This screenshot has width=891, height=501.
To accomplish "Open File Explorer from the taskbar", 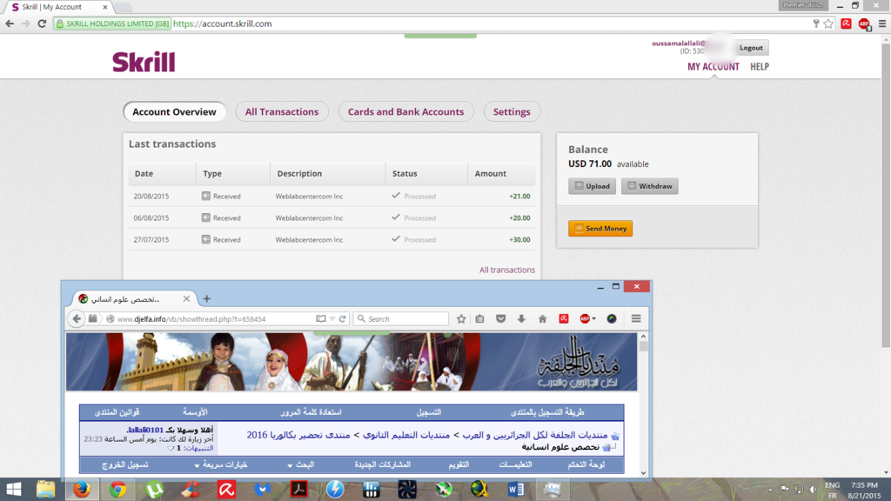I will coord(45,489).
